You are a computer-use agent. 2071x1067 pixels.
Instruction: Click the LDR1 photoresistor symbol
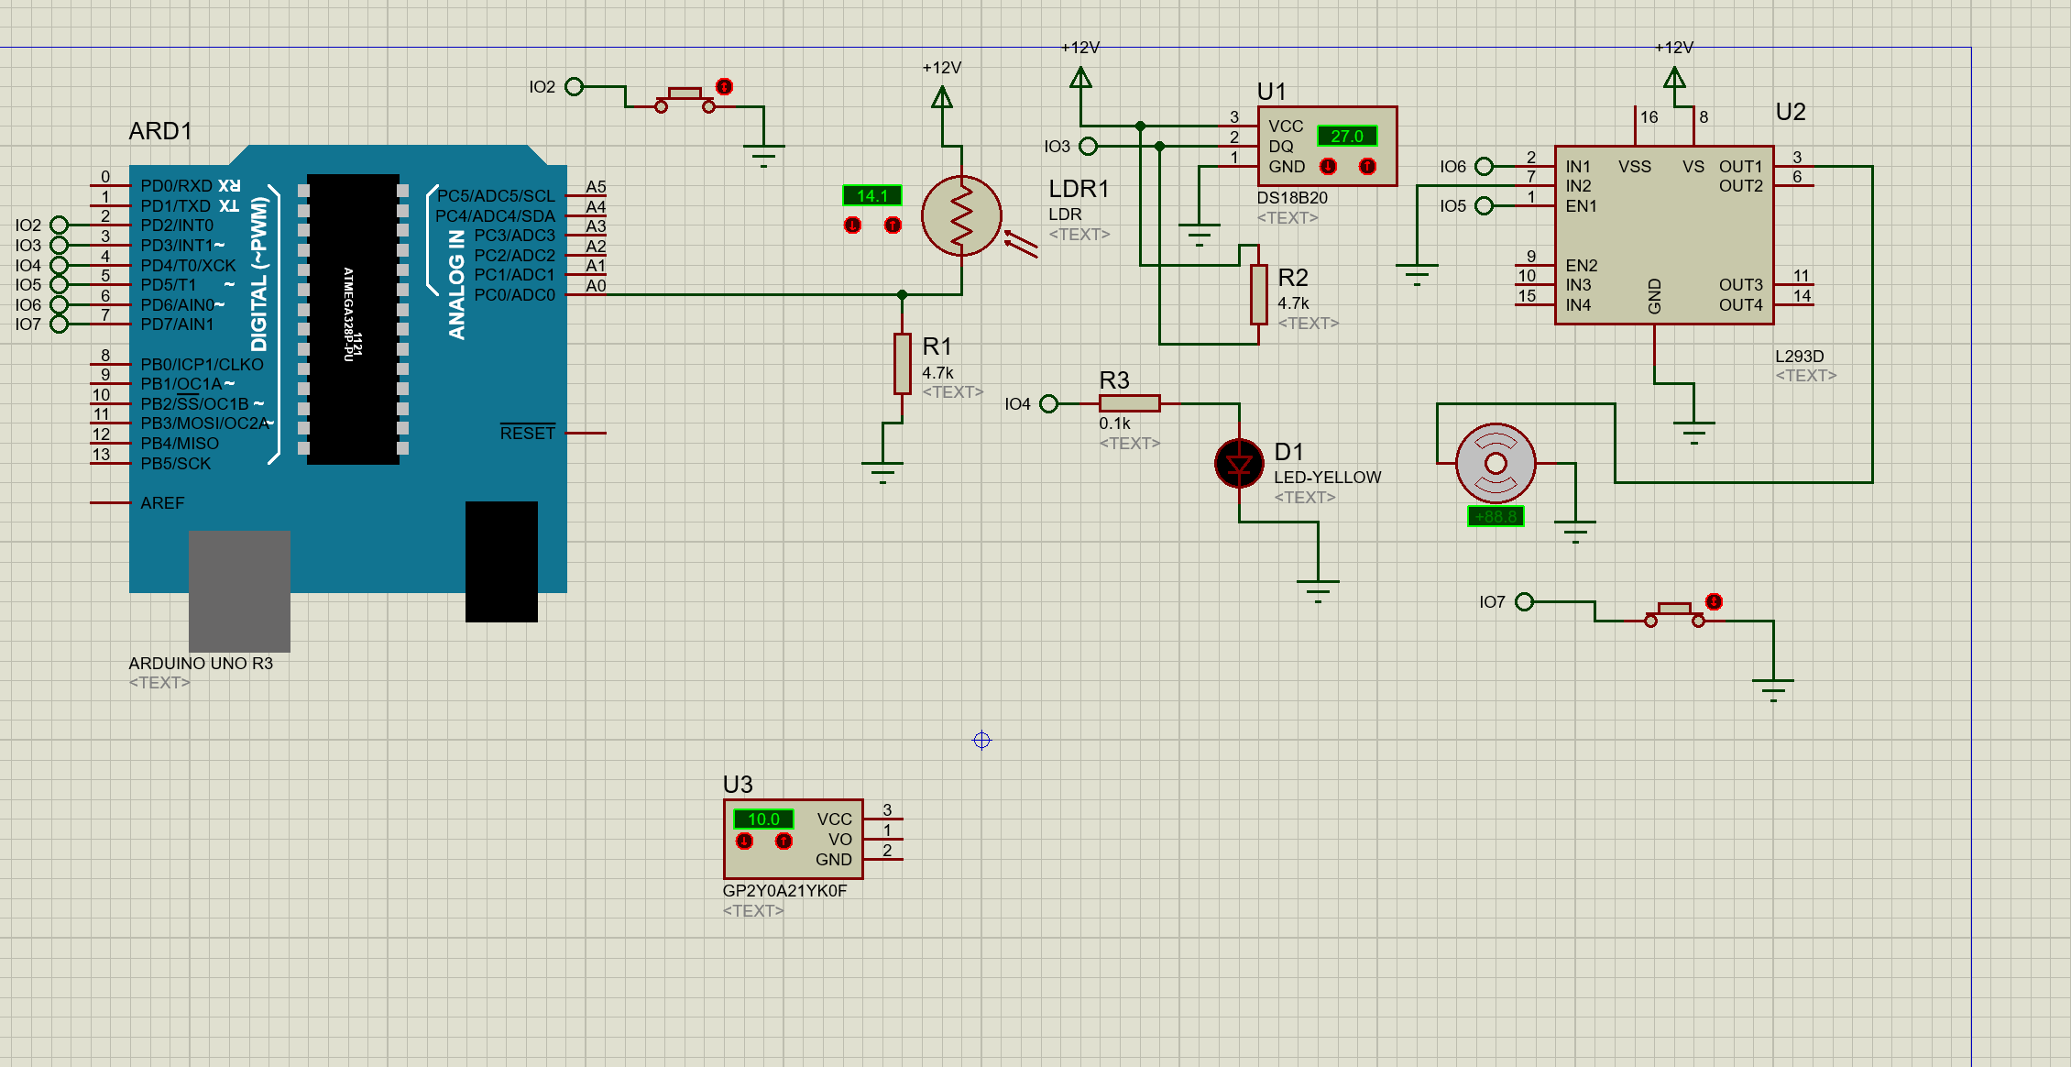click(x=961, y=216)
